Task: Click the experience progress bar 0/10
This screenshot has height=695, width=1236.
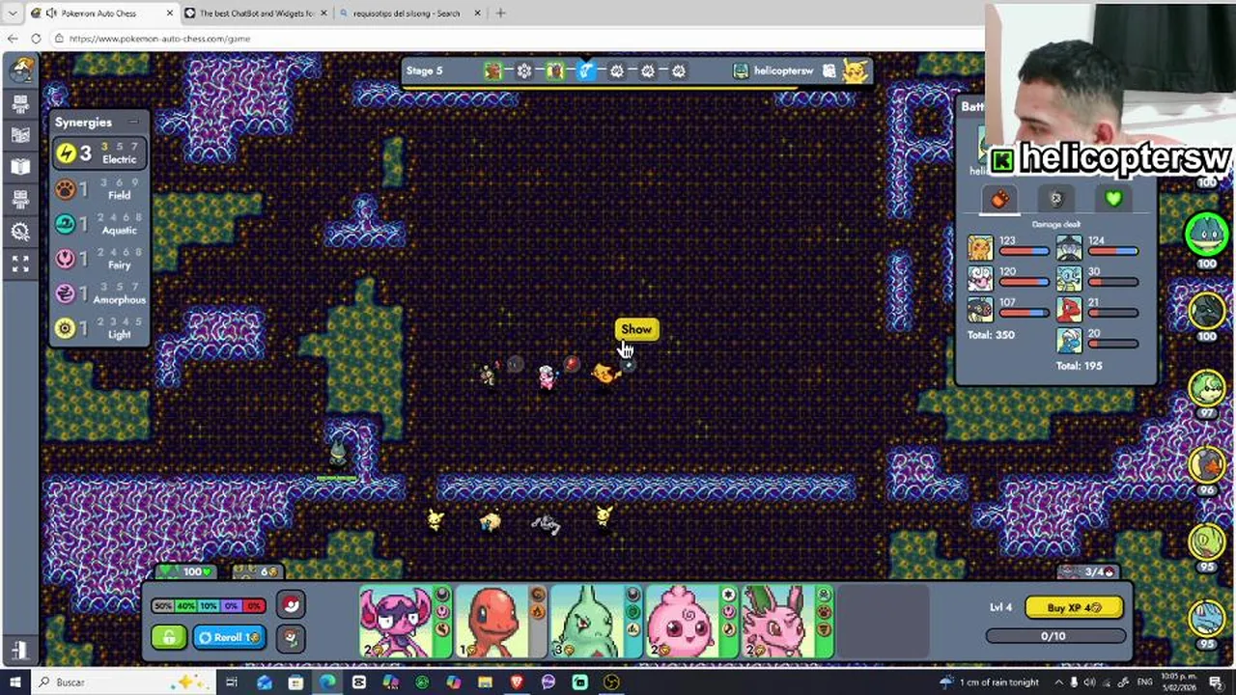Action: tap(1054, 636)
